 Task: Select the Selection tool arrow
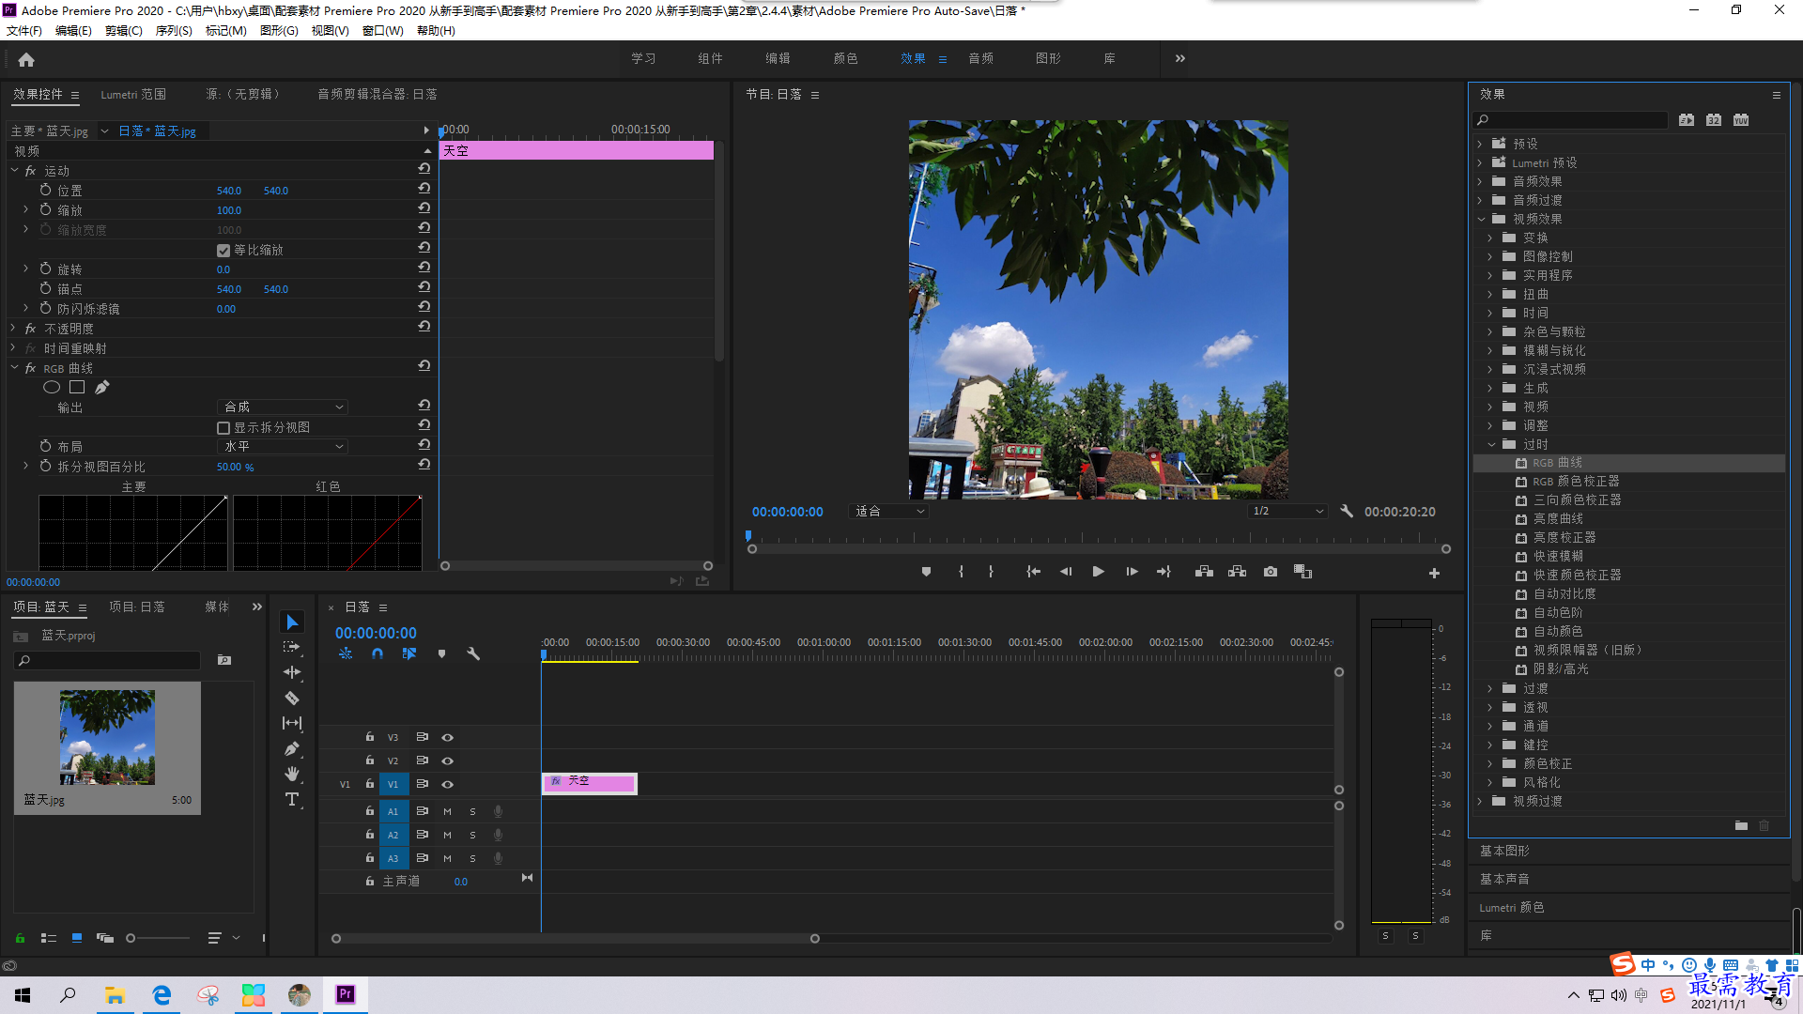292,622
